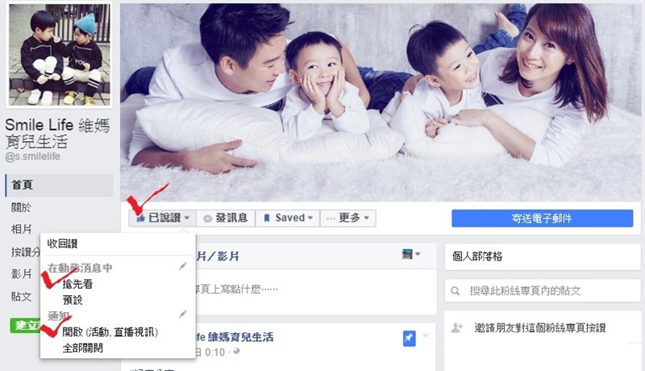Image resolution: width=645 pixels, height=371 pixels.
Task: Click the pencil icon beside 通知
Action: coord(183,315)
